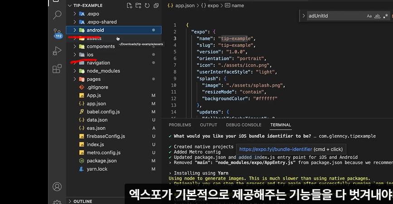Toggle Match Case in find widget
The height and width of the screenshot is (204, 393).
tap(369, 16)
